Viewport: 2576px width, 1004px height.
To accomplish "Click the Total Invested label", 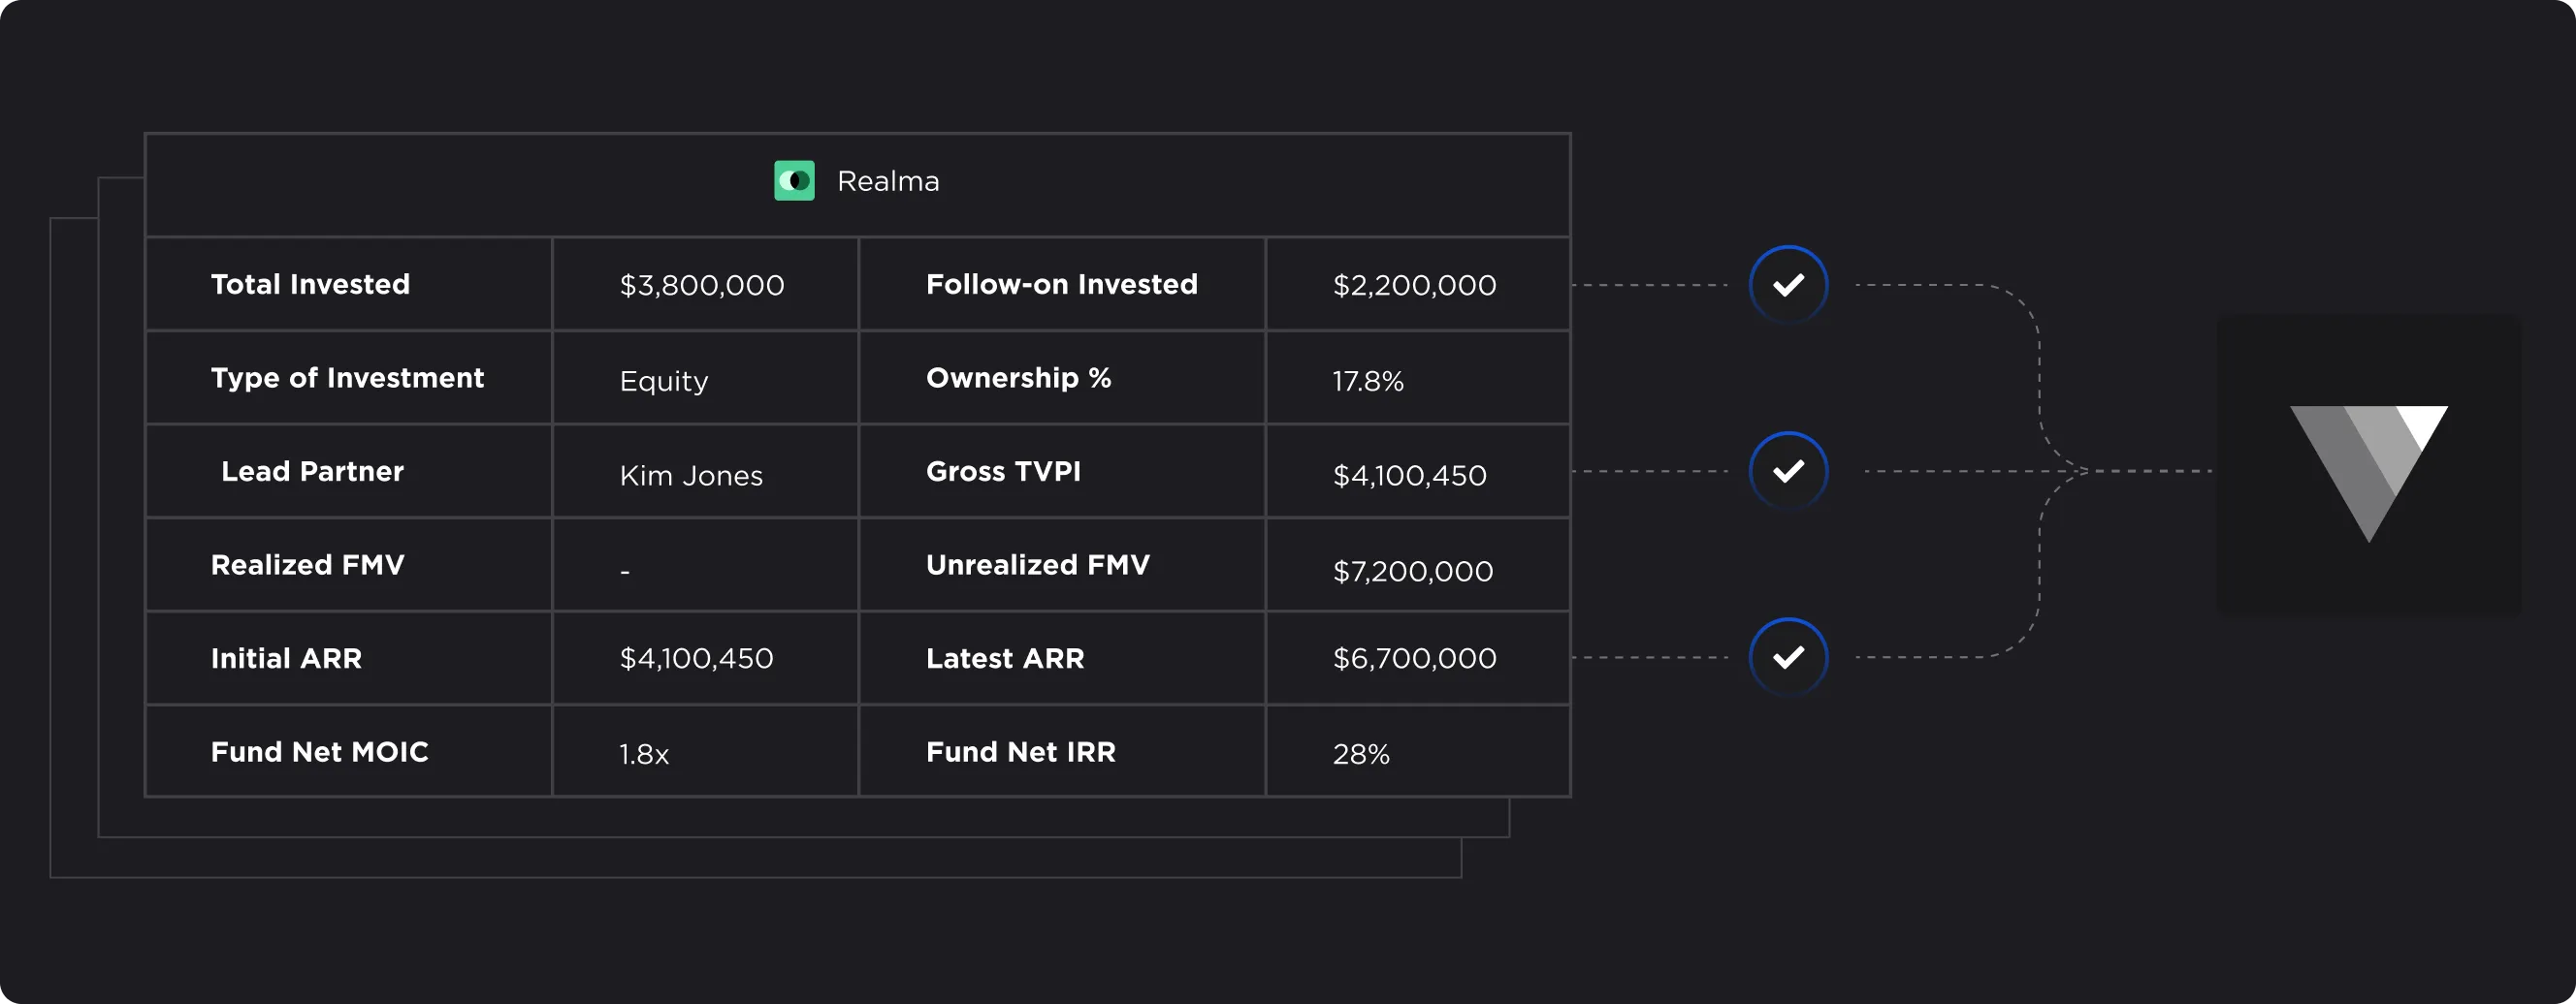I will pos(310,285).
